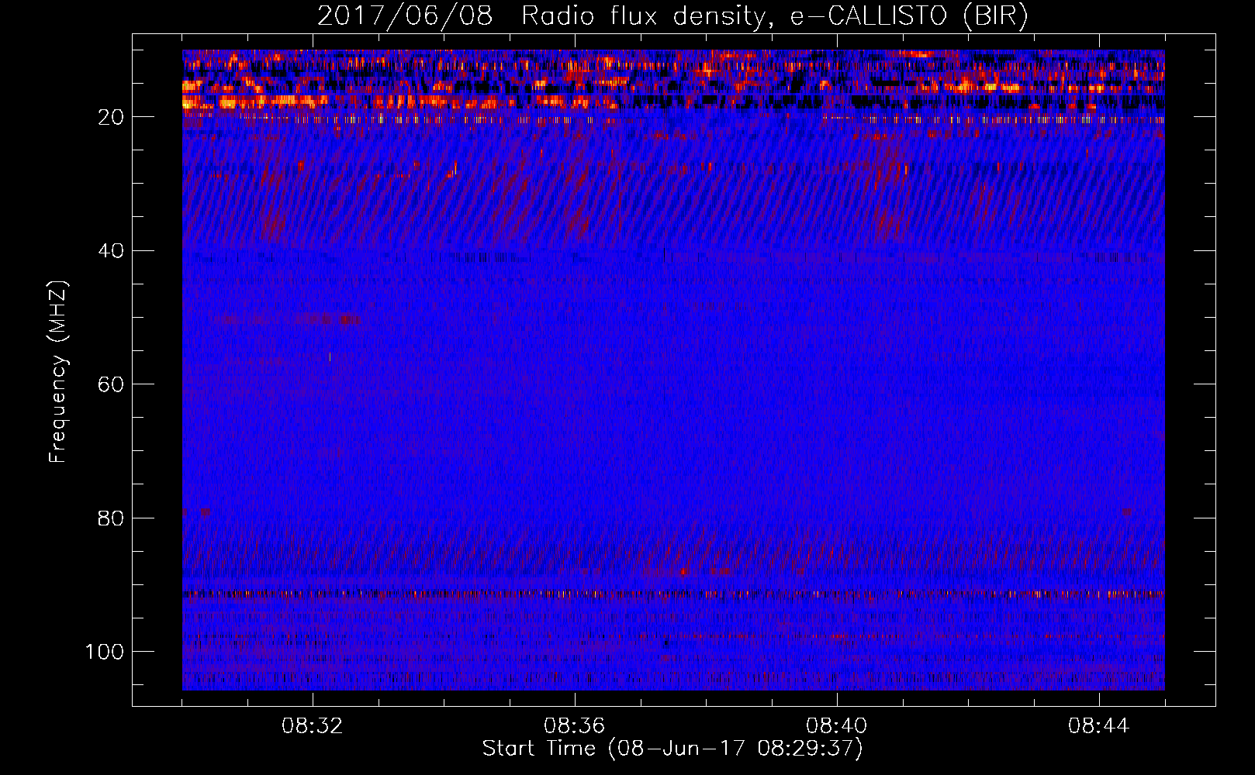This screenshot has width=1255, height=775.
Task: Click the 80 frequency tick label
Action: [x=112, y=518]
